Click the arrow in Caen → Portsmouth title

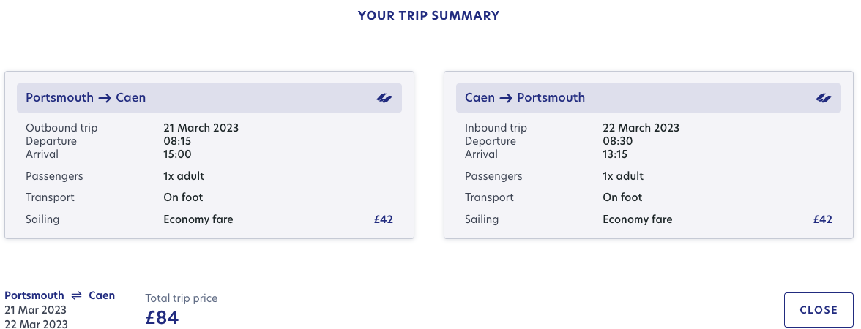(507, 98)
